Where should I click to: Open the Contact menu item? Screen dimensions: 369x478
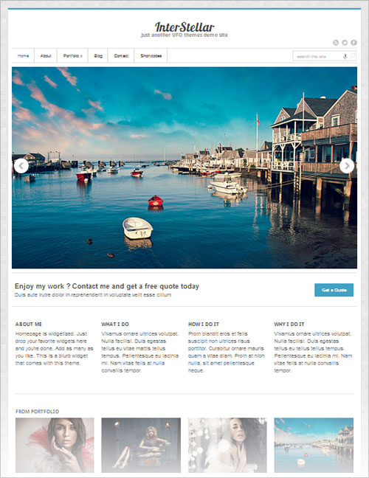point(121,56)
